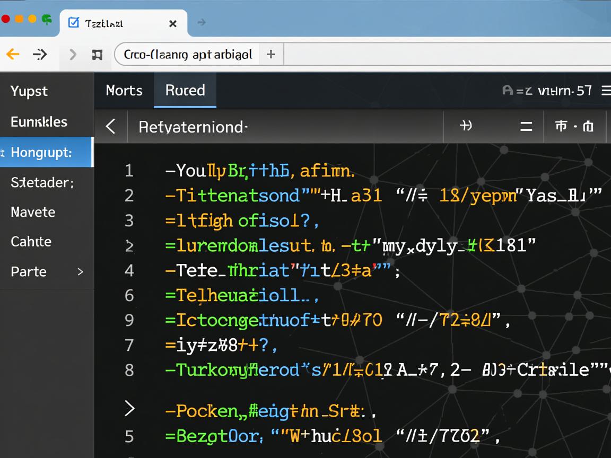
Task: Click the square icon left of address bar
Action: tap(97, 55)
